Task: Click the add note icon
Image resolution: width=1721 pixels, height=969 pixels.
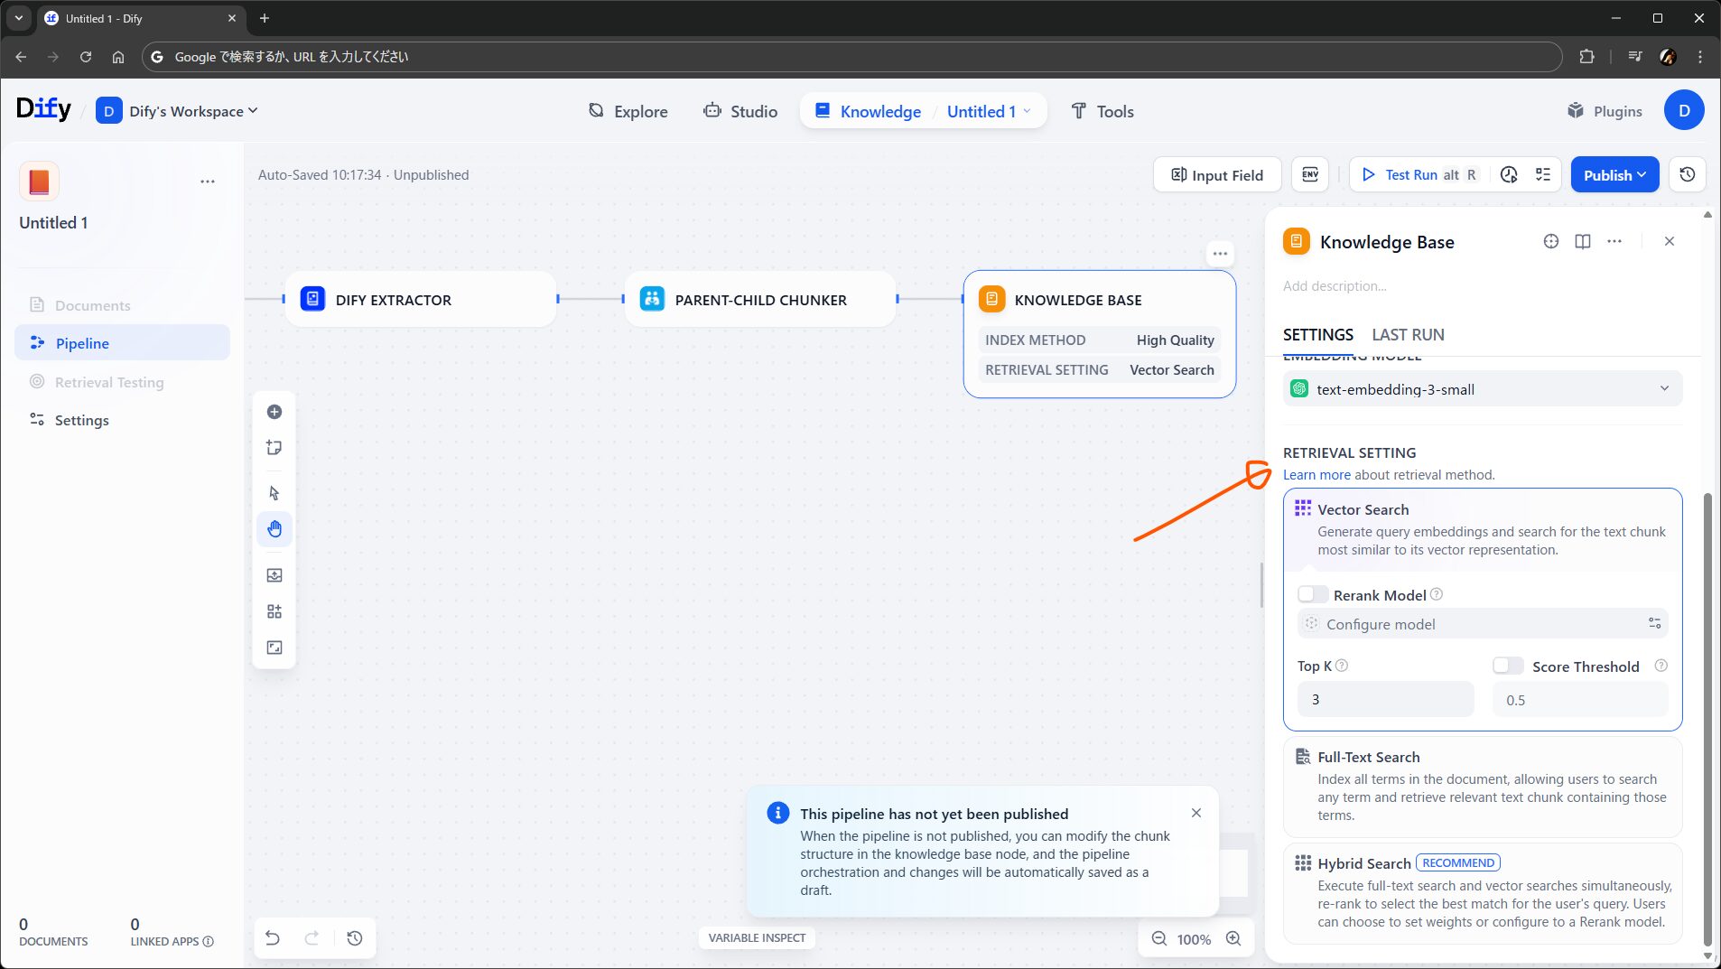Action: tap(274, 448)
